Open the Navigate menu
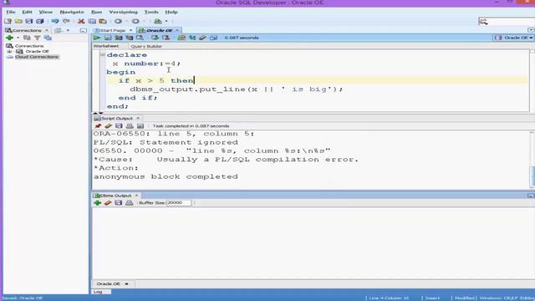Image resolution: width=535 pixels, height=301 pixels. click(72, 12)
